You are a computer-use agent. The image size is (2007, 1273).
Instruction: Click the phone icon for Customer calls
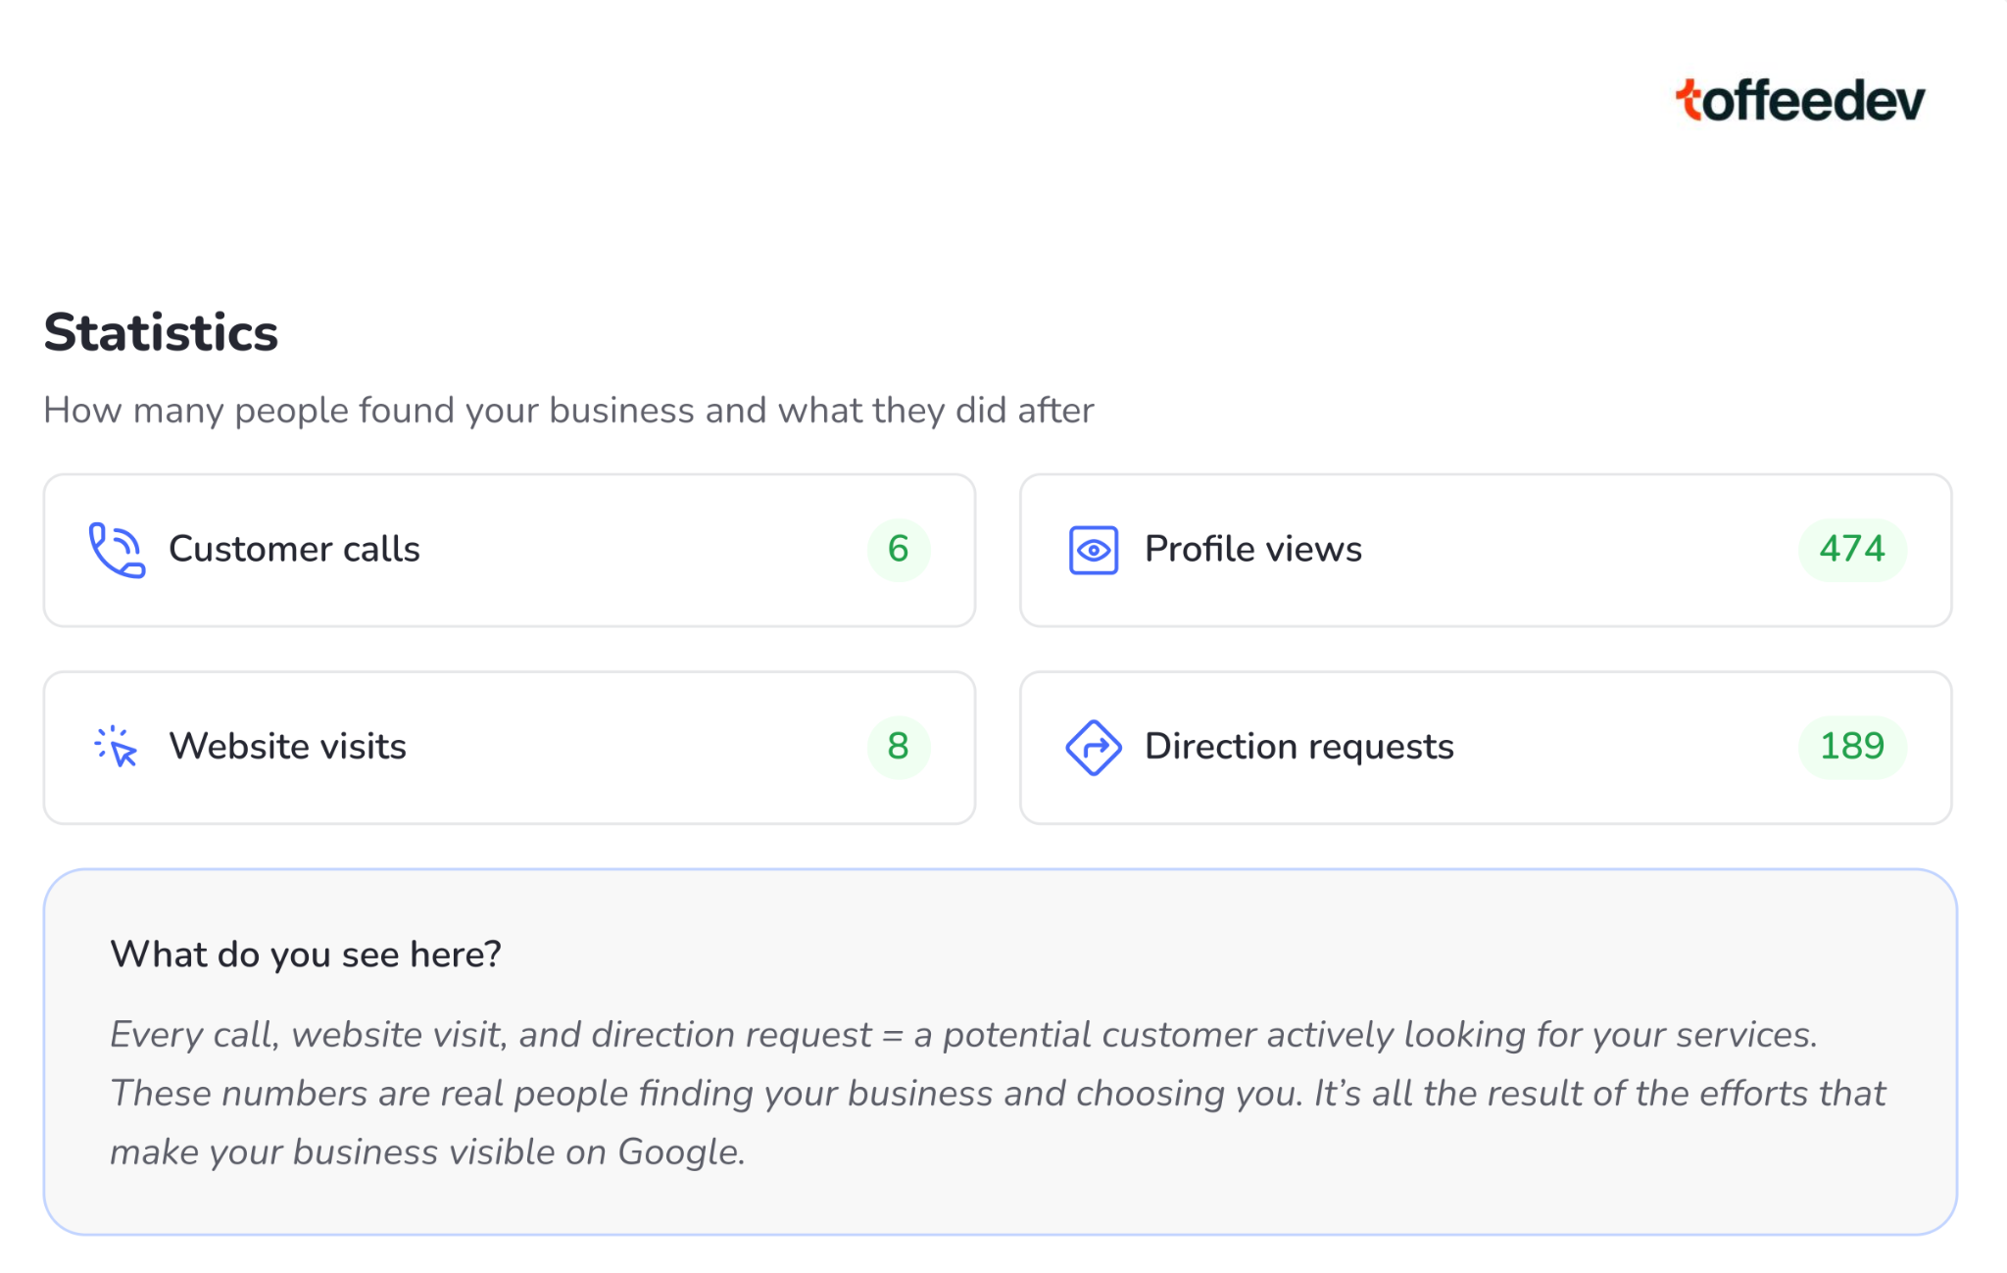click(117, 550)
